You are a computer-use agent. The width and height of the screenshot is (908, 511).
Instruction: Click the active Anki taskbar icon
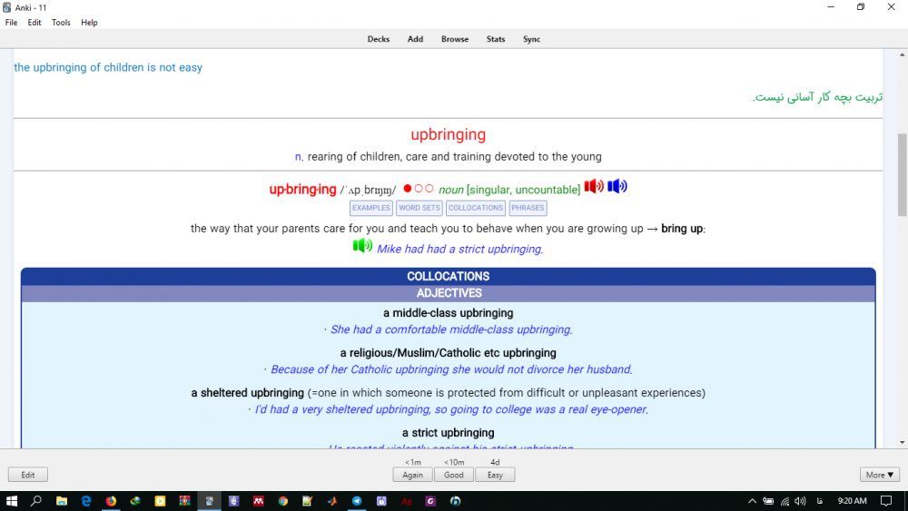[209, 501]
